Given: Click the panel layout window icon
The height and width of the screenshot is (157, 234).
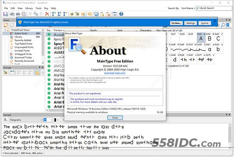Looking at the screenshot, I should pyautogui.click(x=115, y=14).
